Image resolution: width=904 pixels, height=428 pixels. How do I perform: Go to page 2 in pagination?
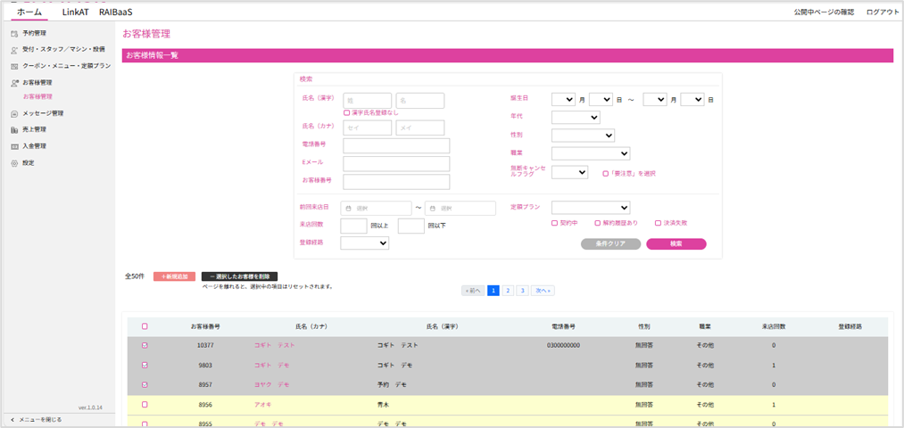pos(508,291)
